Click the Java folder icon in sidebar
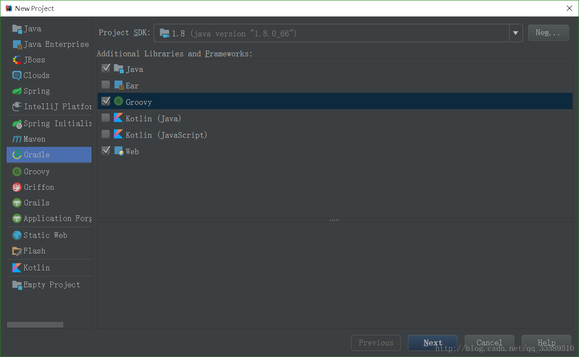The height and width of the screenshot is (357, 579). pyautogui.click(x=17, y=29)
